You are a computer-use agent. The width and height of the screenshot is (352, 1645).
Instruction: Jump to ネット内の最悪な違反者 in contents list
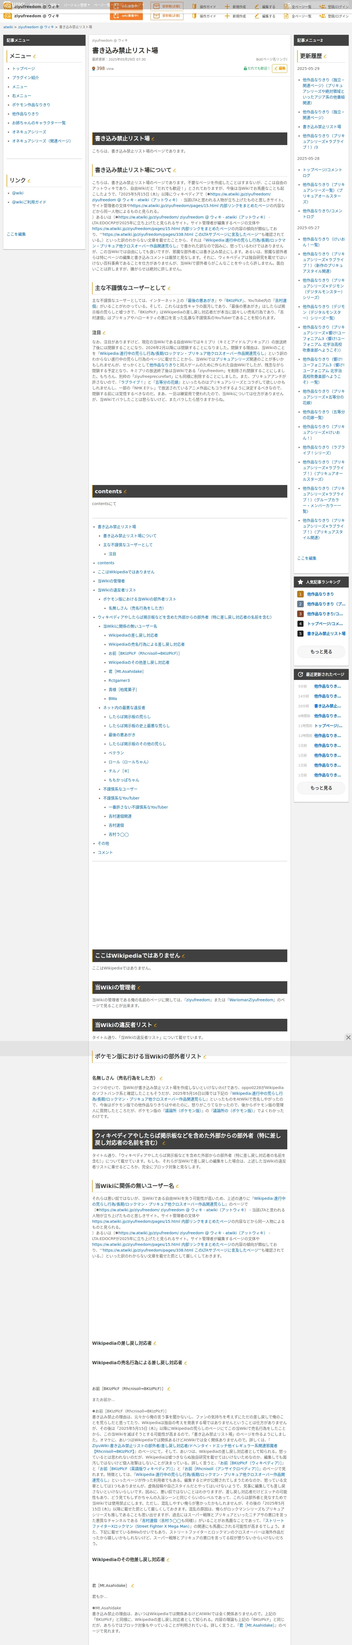(124, 708)
